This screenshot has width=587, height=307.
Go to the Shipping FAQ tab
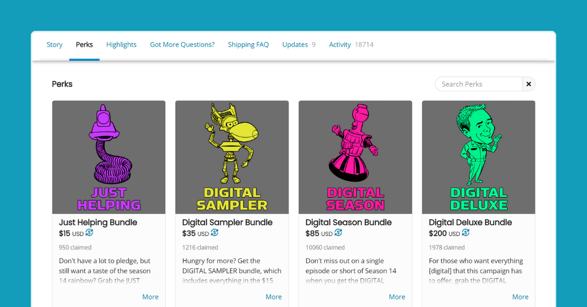pos(248,45)
